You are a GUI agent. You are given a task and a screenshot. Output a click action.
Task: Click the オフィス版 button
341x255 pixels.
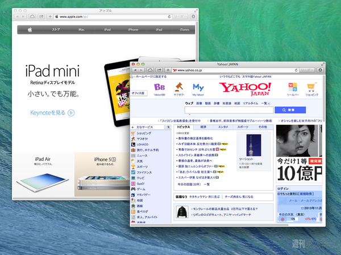139,93
